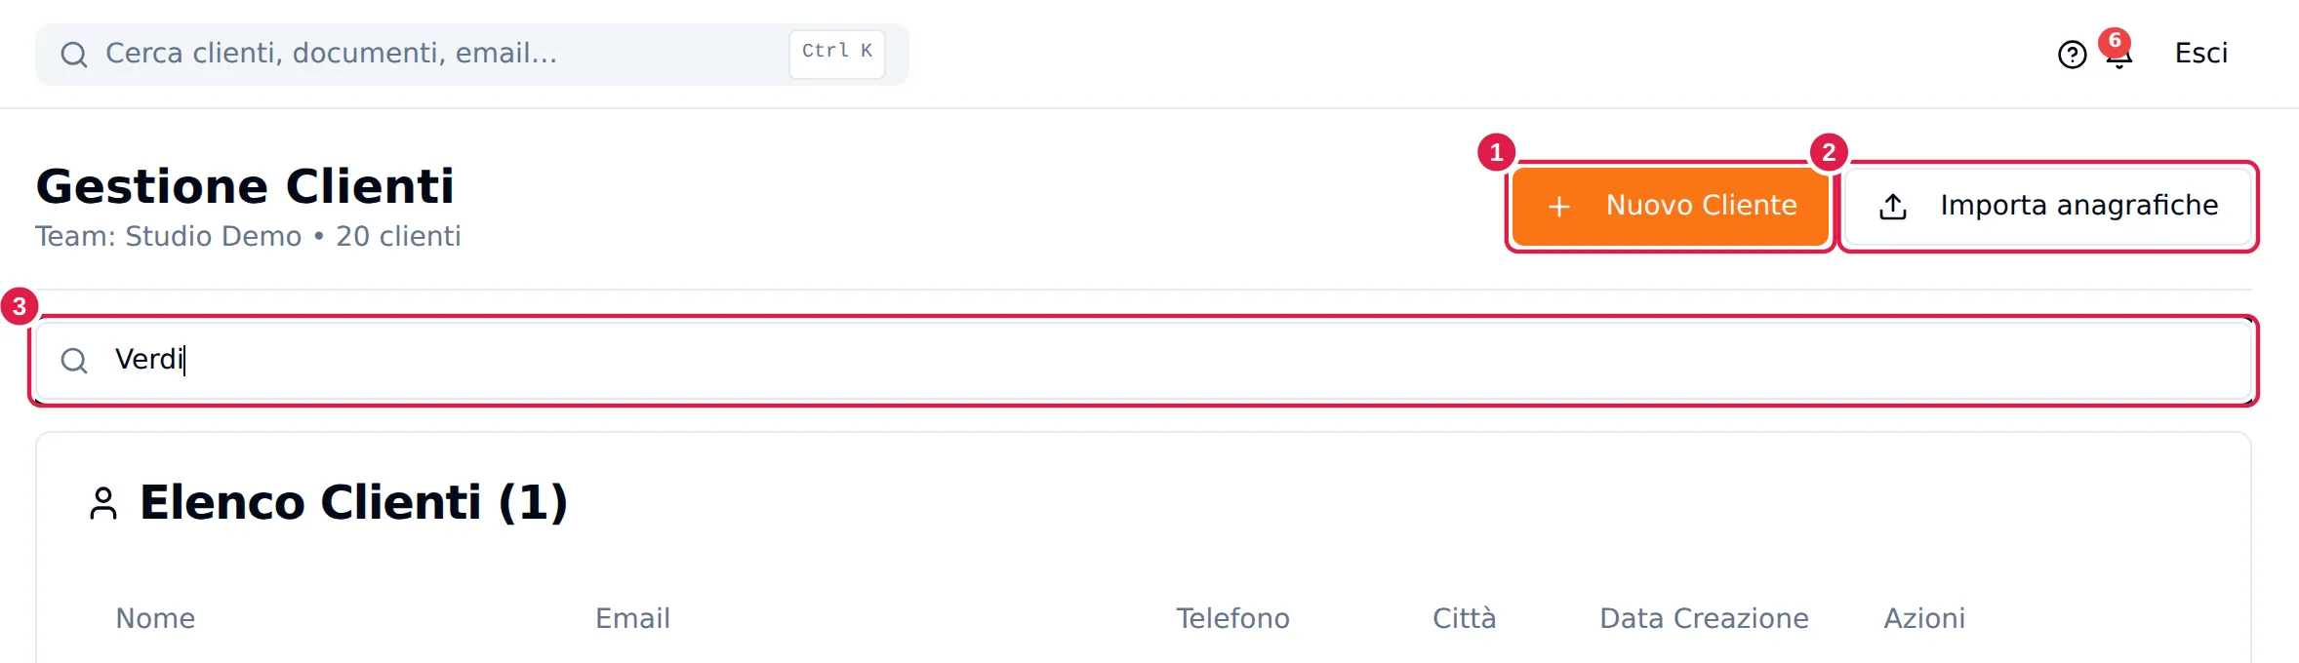2299x663 pixels.
Task: Click the red notification count badge showing 6
Action: point(2115,41)
